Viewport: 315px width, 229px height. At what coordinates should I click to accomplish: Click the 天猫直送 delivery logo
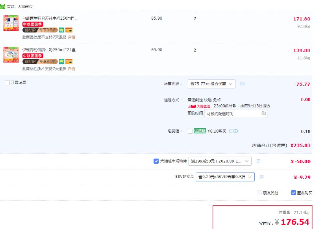[199, 106]
